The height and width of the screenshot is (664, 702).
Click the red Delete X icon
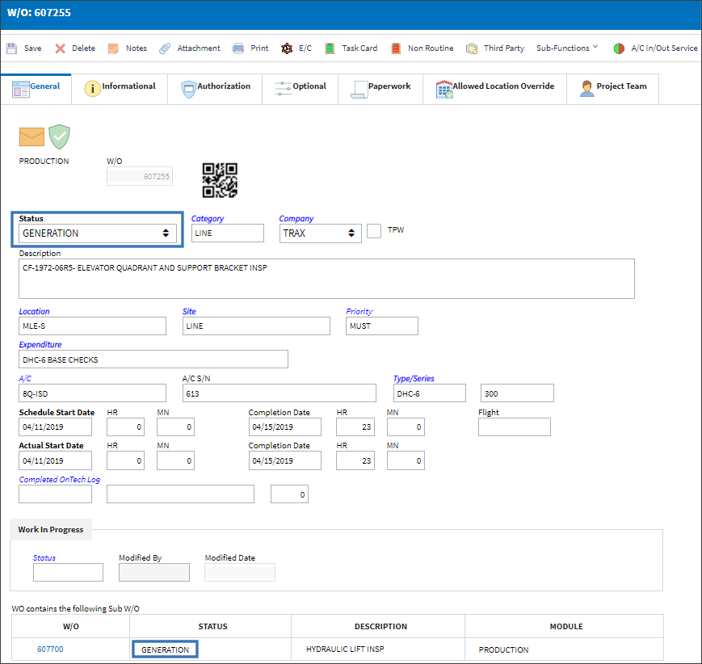pos(60,48)
